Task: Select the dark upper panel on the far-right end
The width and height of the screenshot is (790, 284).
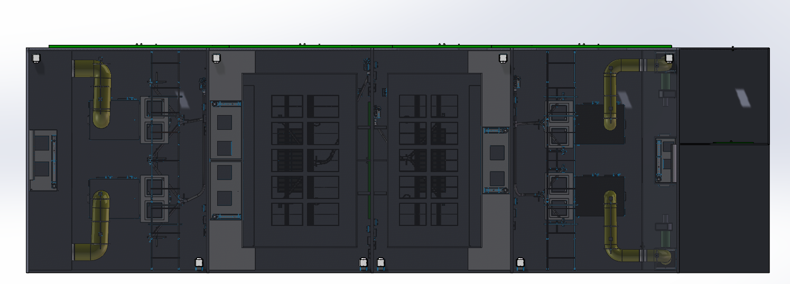Action: [724, 96]
